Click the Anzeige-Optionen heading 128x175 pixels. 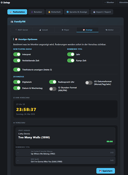pyautogui.click(x=28, y=39)
